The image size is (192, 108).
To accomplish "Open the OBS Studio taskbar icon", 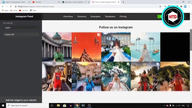I will click(x=89, y=105).
